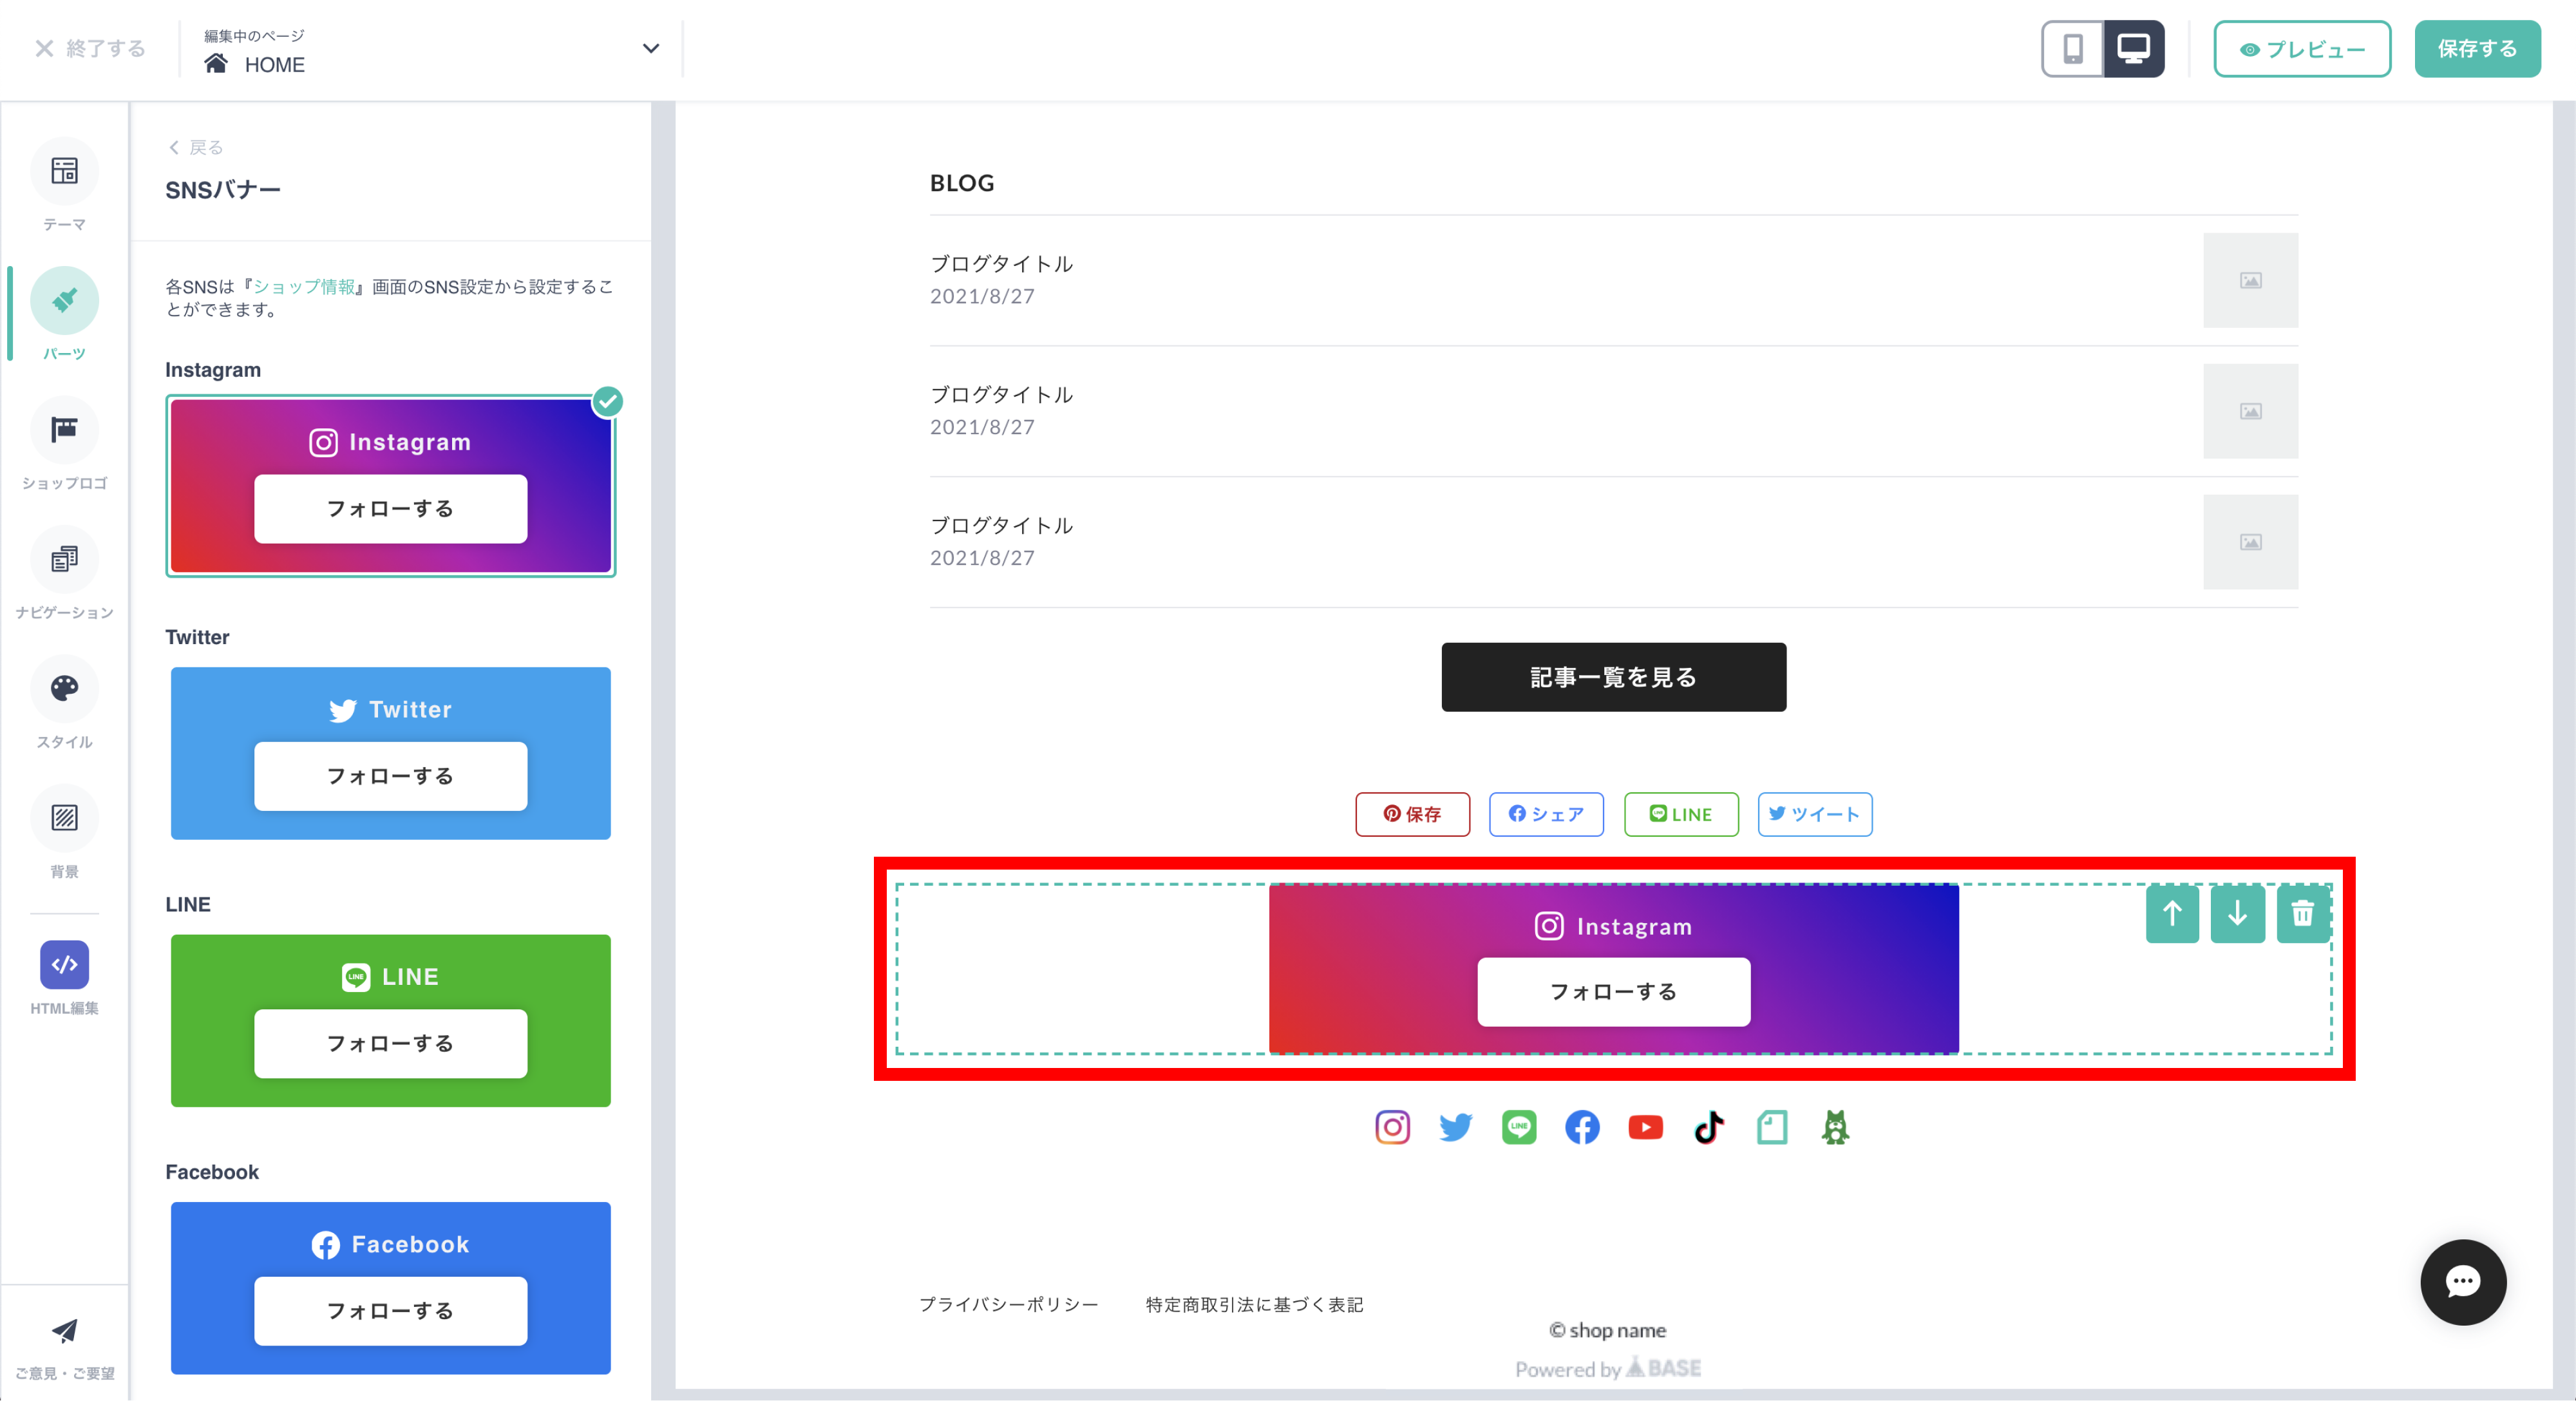
Task: Click the Powered by BASE link
Action: [1608, 1368]
